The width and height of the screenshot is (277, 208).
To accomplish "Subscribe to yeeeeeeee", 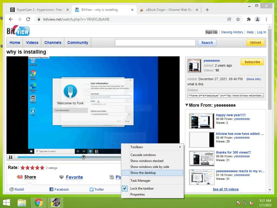I will (x=252, y=62).
